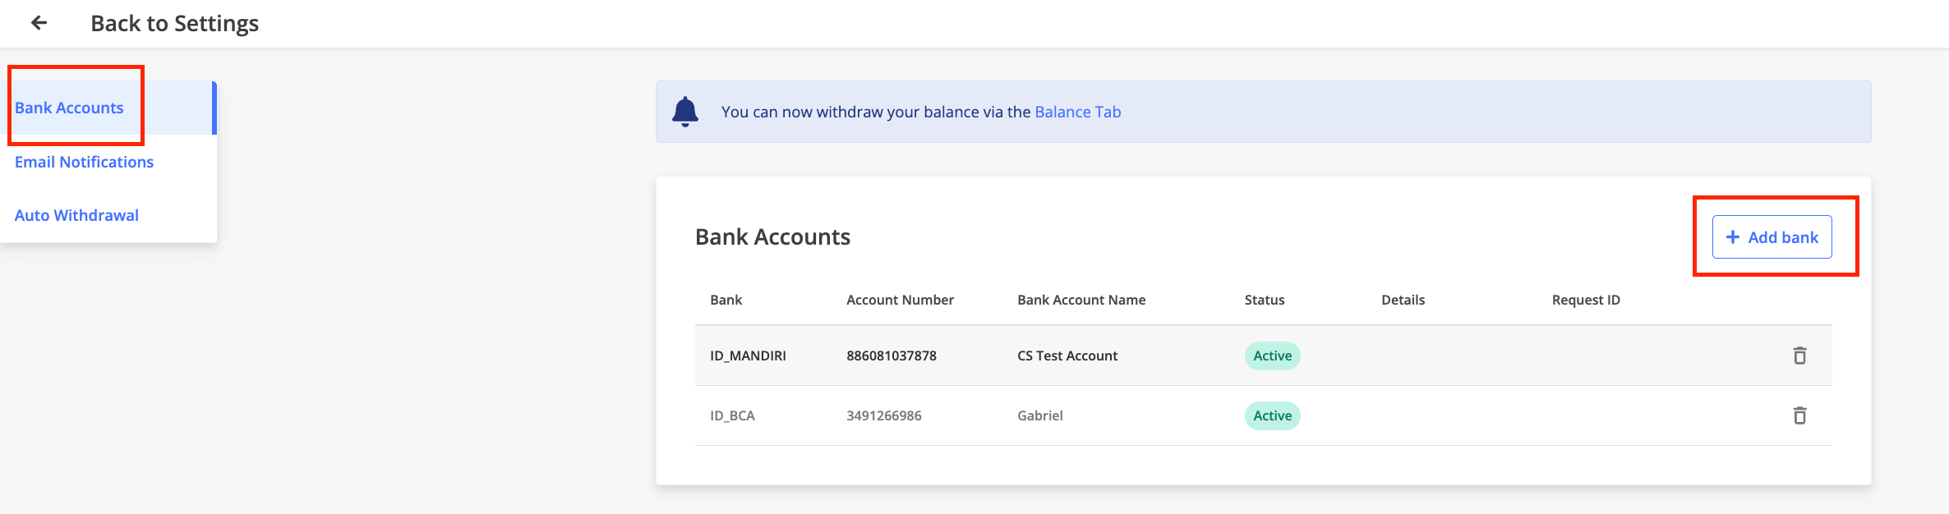Click the Request ID column header
Screen dimensions: 1949x514
pos(1586,300)
